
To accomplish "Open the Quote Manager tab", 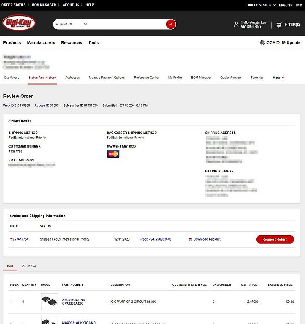I will pos(231,78).
